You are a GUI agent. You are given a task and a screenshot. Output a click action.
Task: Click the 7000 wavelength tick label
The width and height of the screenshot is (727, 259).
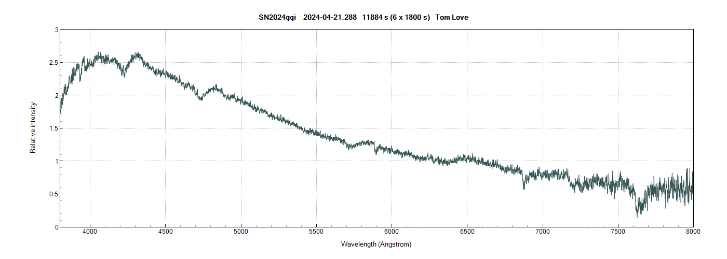pyautogui.click(x=542, y=233)
